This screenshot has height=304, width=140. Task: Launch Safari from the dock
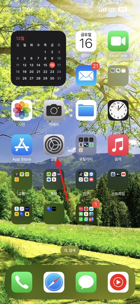tap(54, 282)
